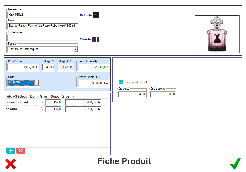246x172 pixels.
Task: Click into the Nom text field
Action: point(42,26)
